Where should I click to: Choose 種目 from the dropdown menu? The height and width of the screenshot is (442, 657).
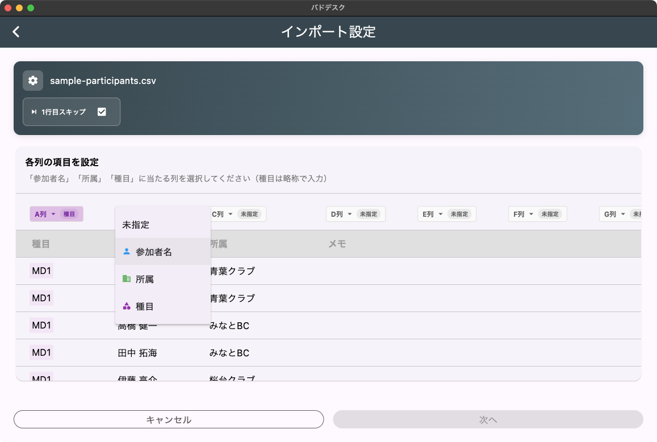coord(163,306)
